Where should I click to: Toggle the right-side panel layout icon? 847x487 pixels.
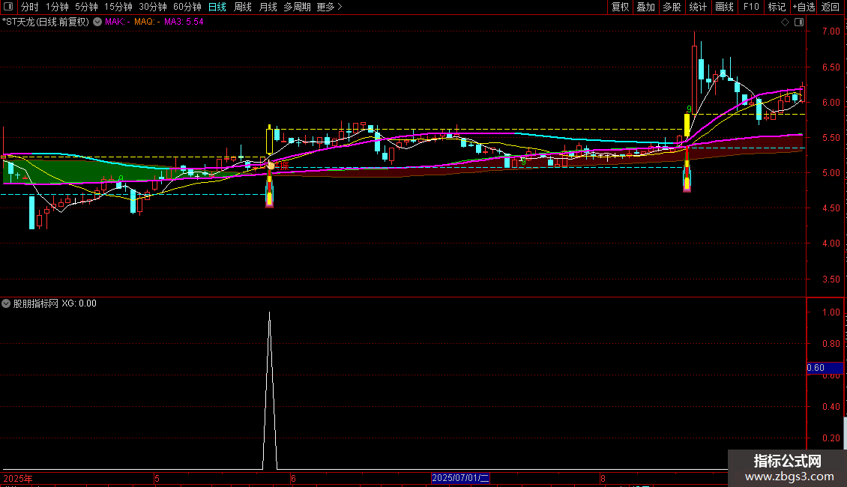(799, 22)
